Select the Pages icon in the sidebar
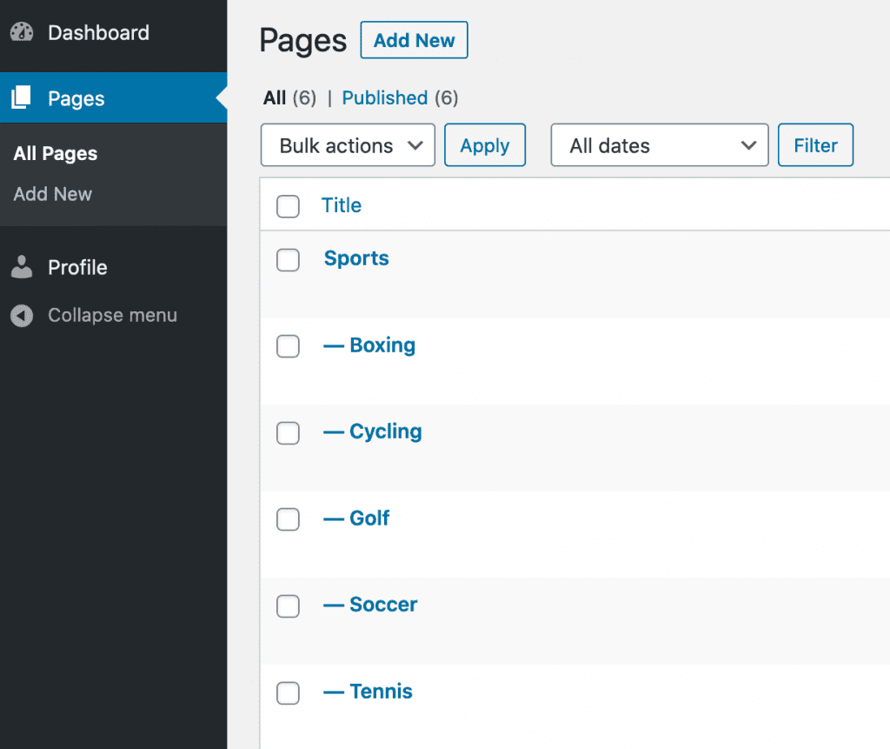This screenshot has width=890, height=749. 20,97
